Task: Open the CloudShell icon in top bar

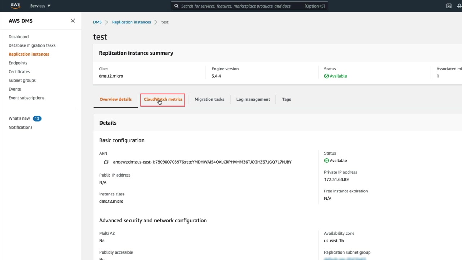Action: coord(449,6)
